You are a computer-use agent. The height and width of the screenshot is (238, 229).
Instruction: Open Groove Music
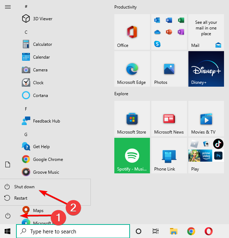tap(41, 172)
